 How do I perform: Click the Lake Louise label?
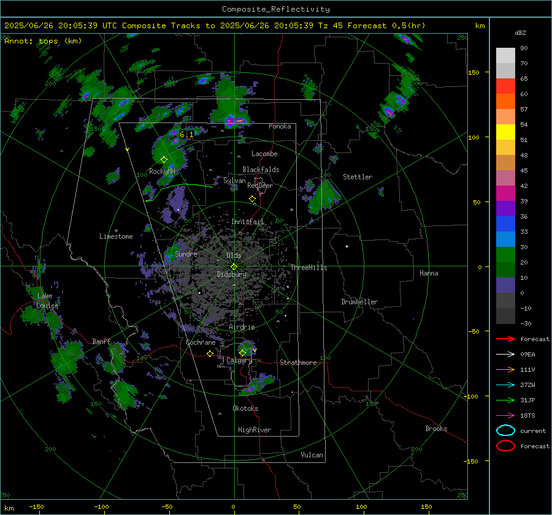(x=47, y=301)
